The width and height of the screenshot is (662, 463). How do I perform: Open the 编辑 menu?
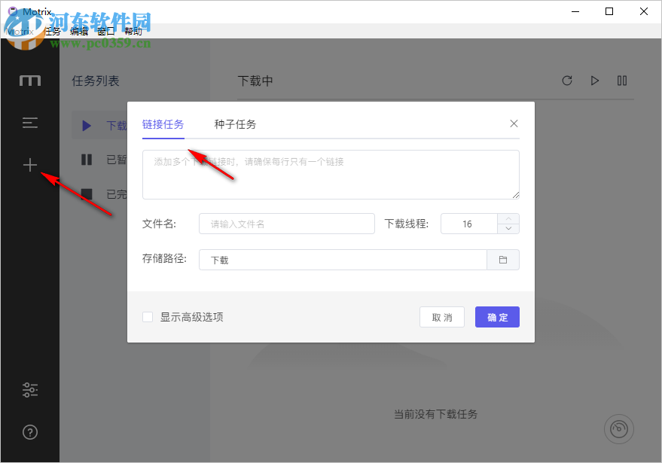79,31
